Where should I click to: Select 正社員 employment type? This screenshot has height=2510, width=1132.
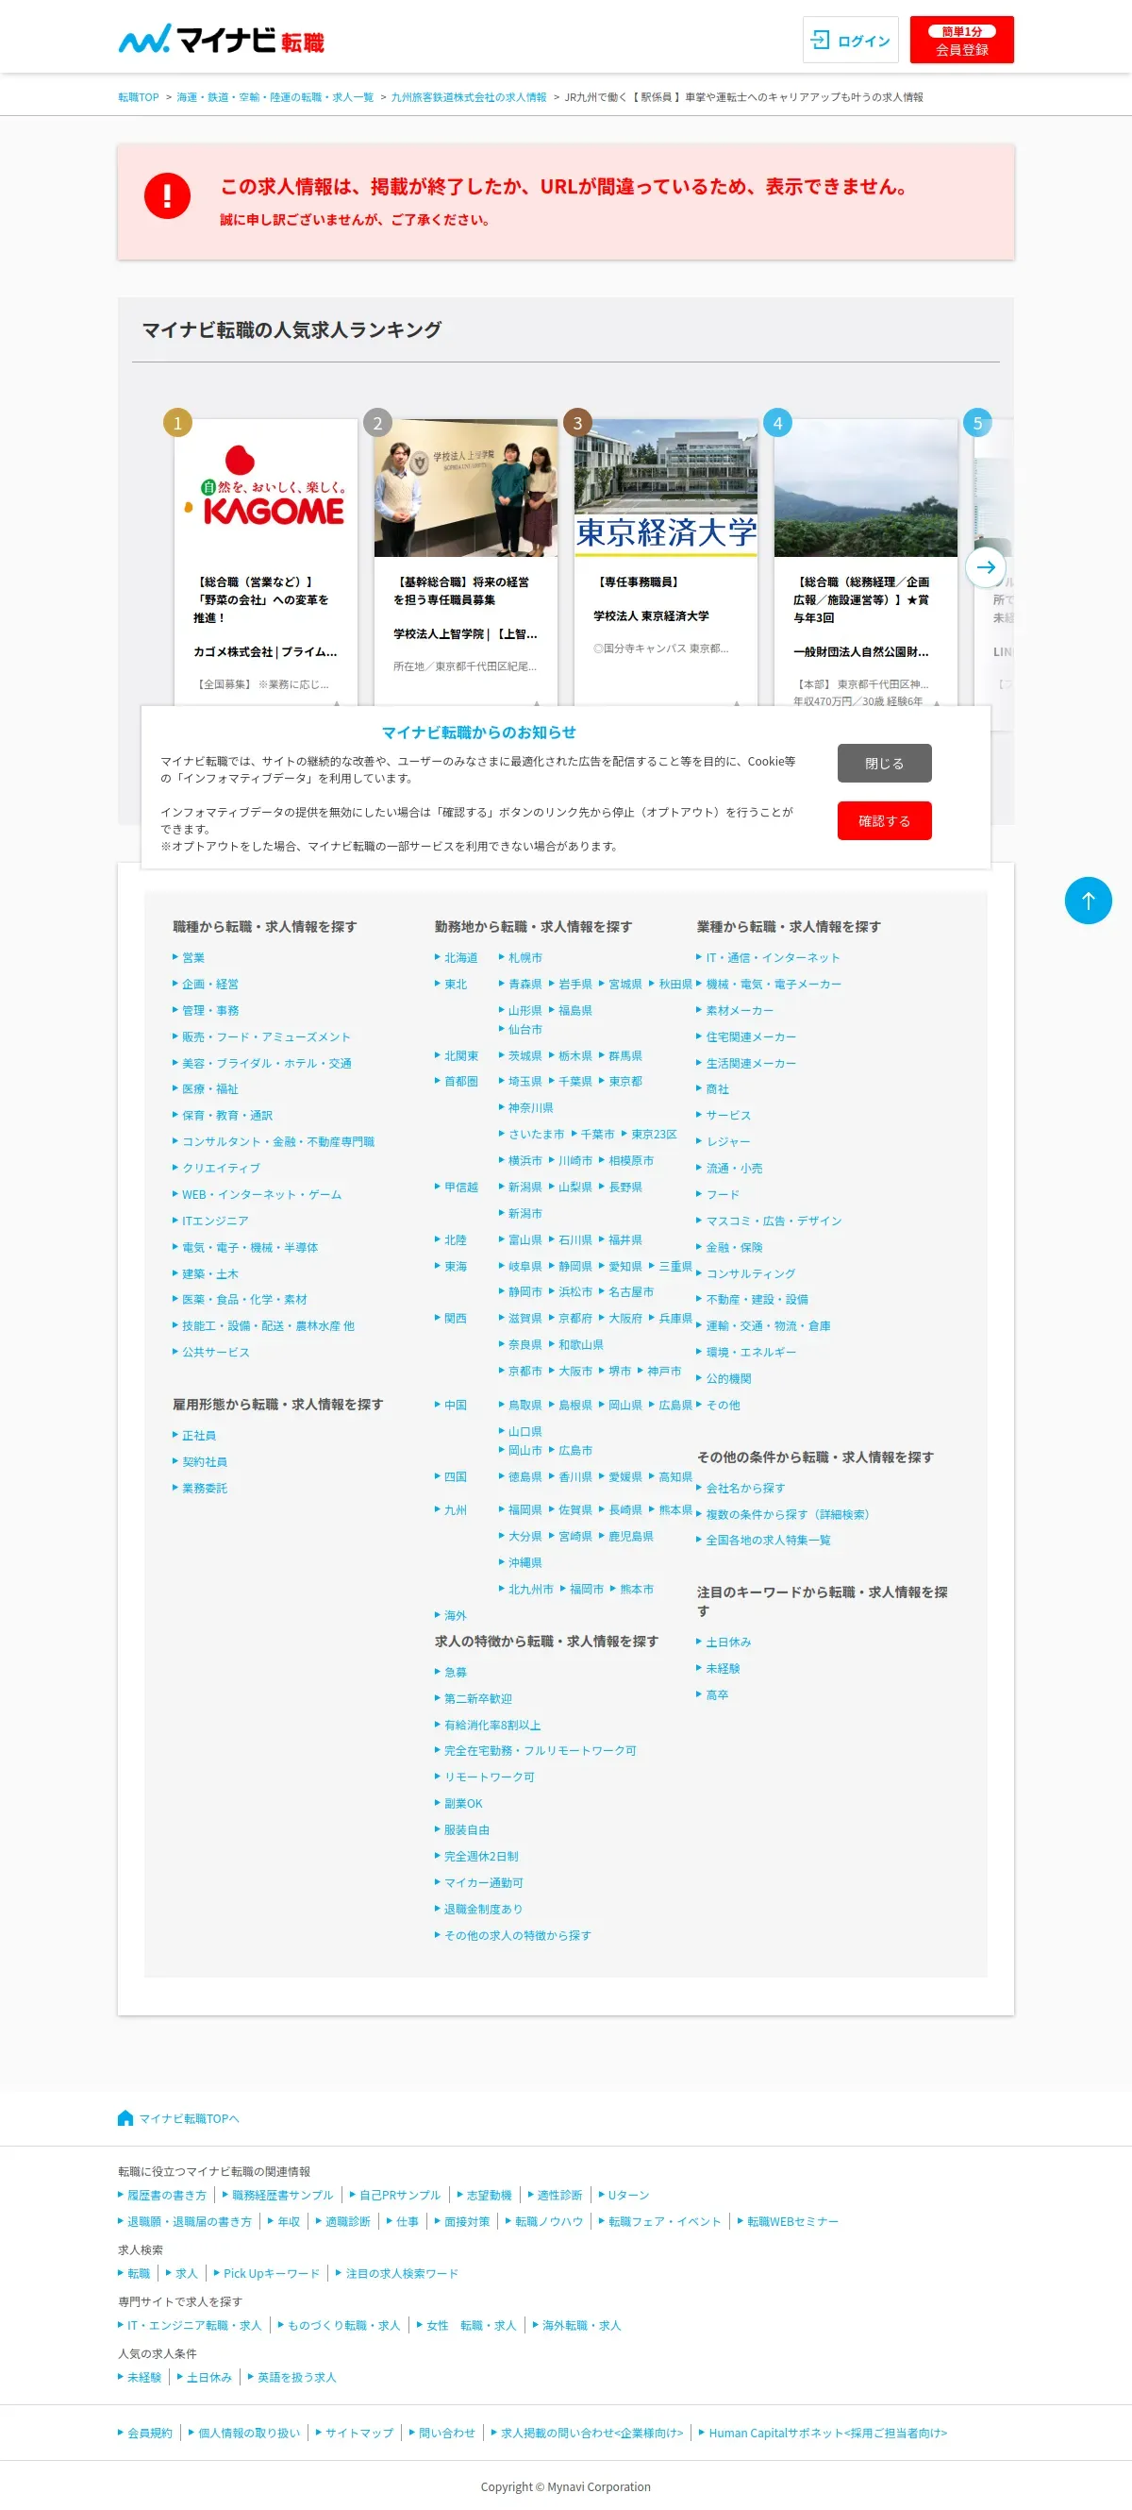[x=198, y=1435]
